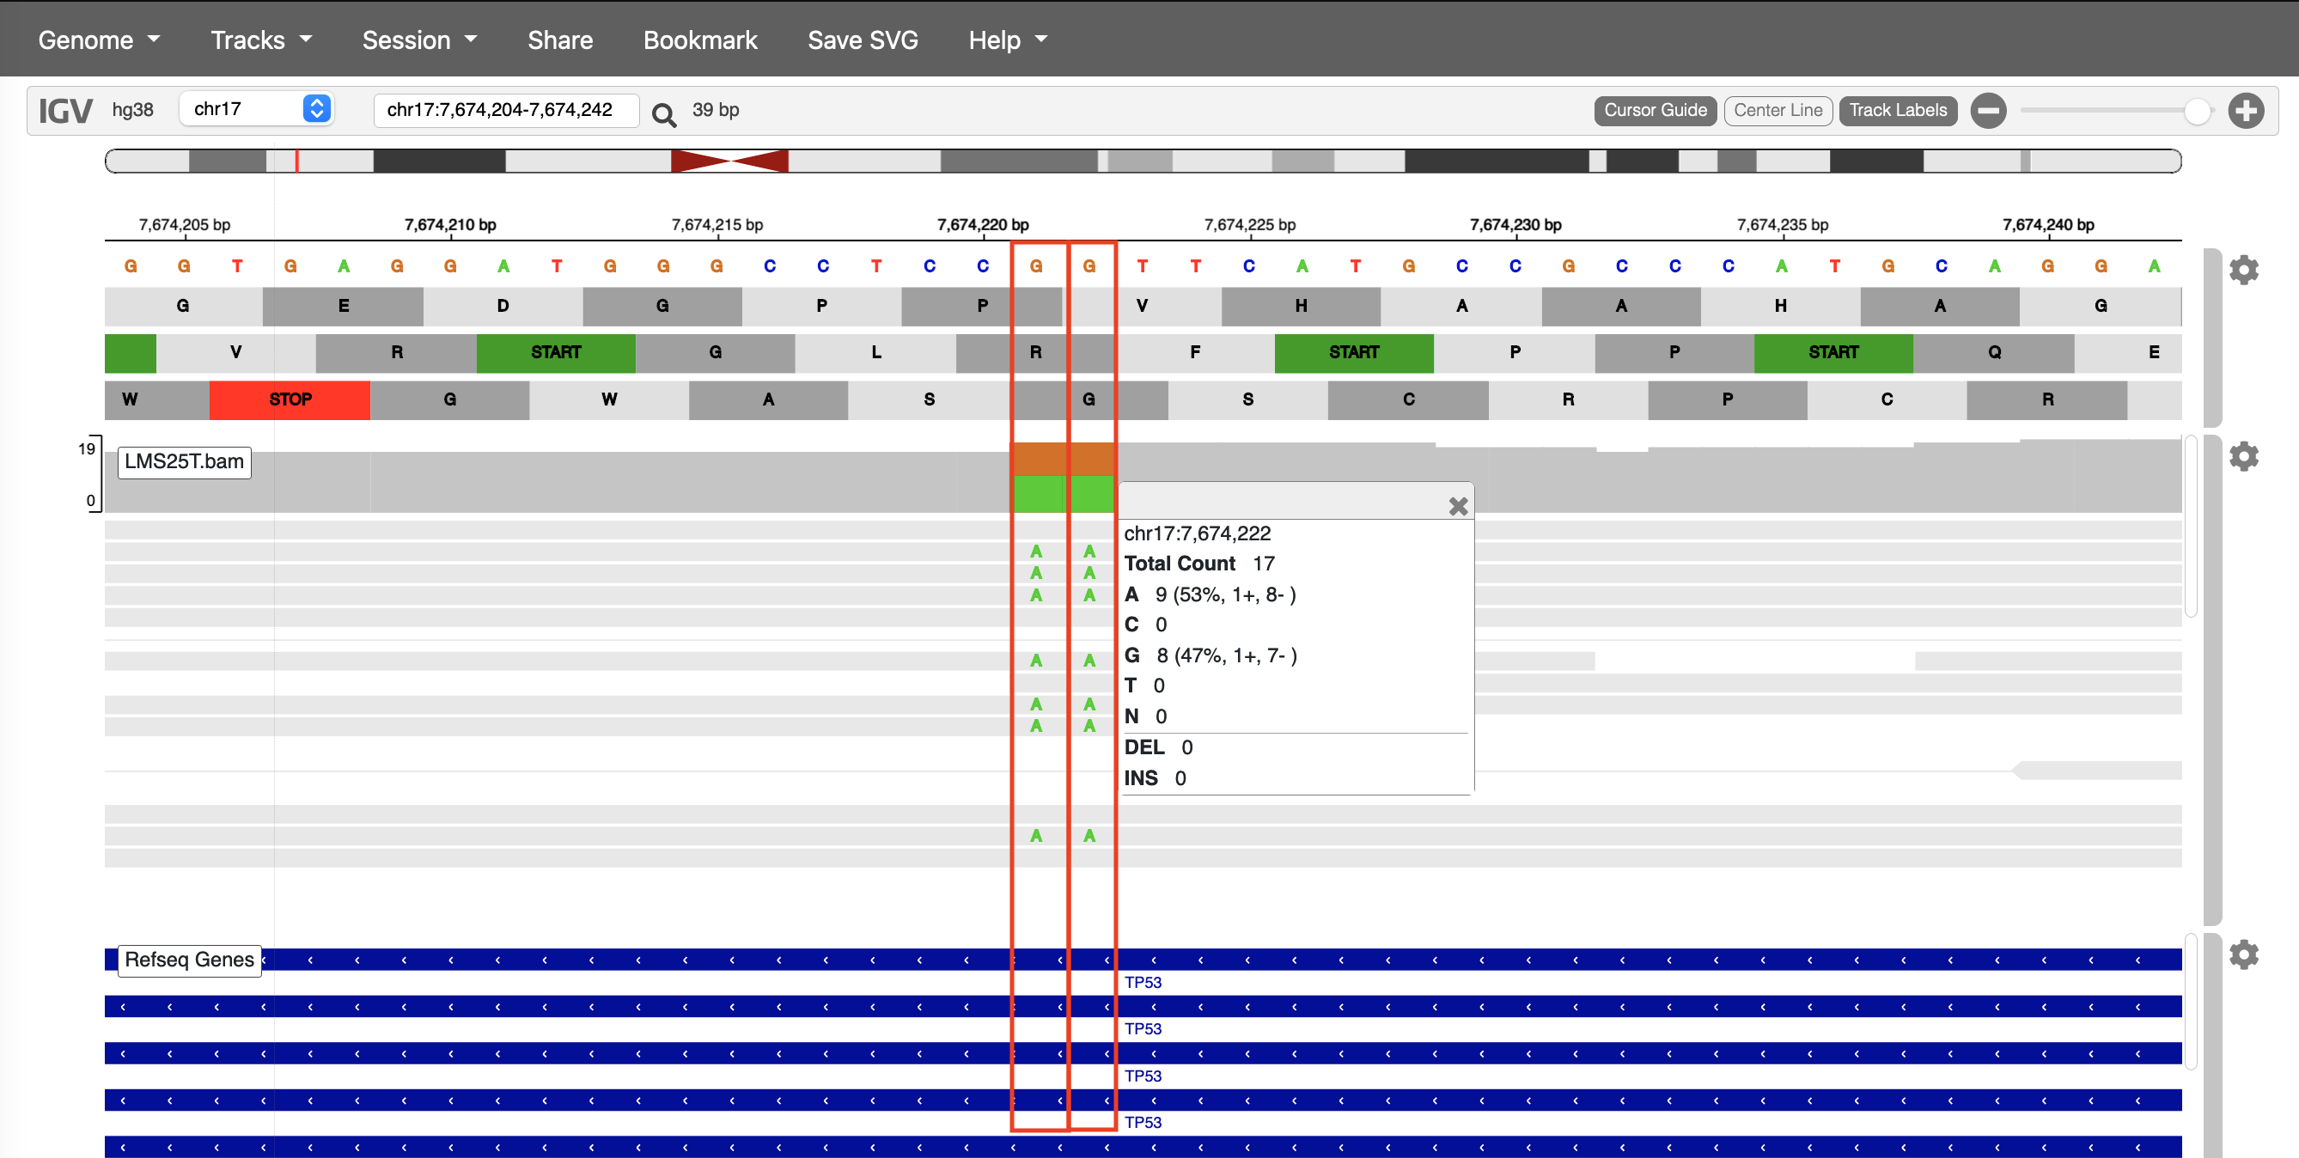Enable the Center Line option
Image resolution: width=2299 pixels, height=1158 pixels.
coord(1778,111)
